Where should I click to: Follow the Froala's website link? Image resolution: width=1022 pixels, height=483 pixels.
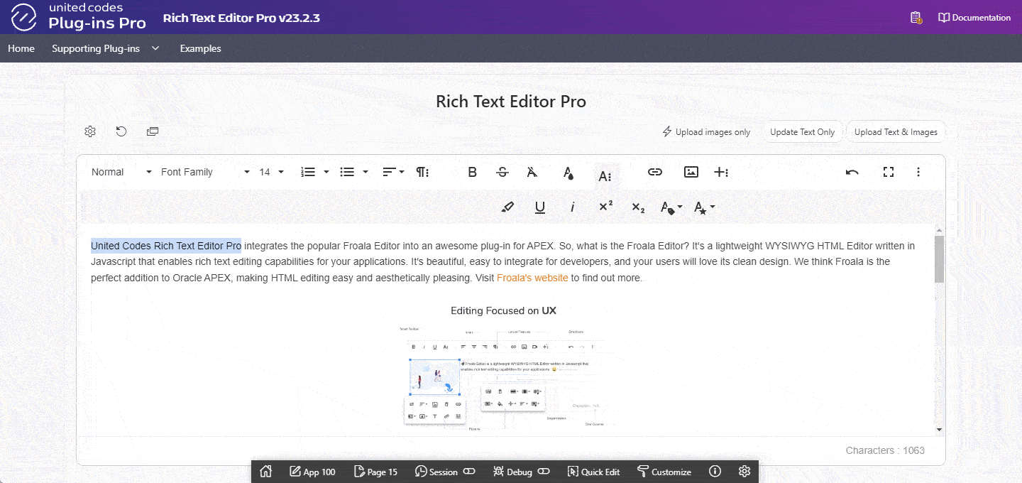pos(532,278)
